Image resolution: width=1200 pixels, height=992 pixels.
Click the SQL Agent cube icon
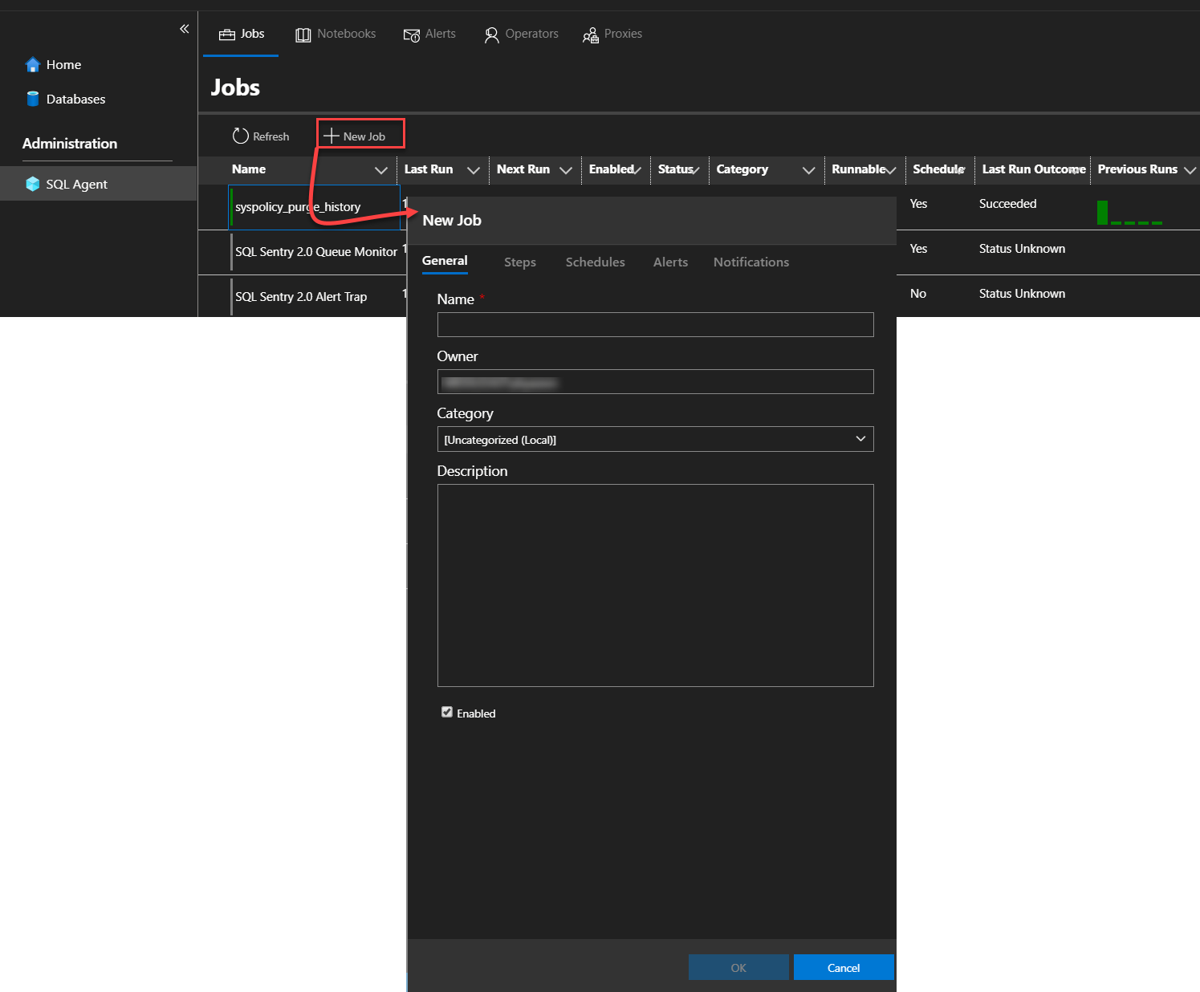(33, 184)
